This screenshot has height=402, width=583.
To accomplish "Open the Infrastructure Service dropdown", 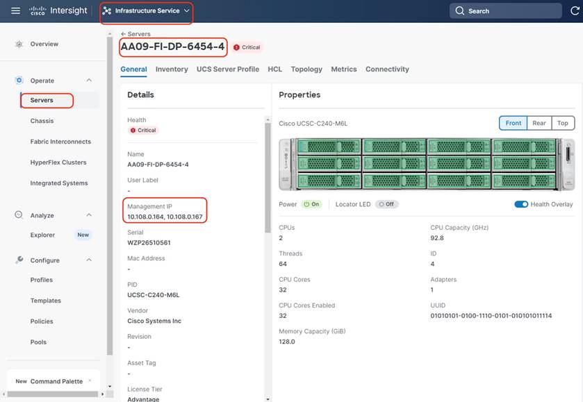I will [146, 11].
